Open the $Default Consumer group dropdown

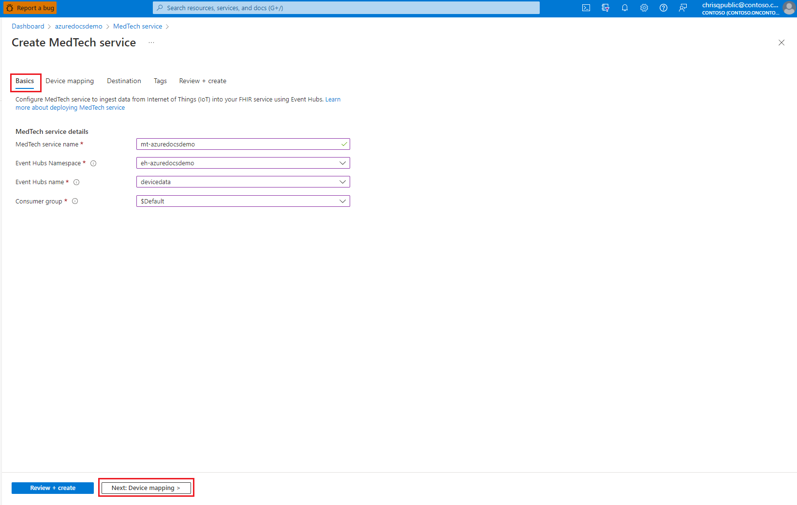click(x=343, y=201)
